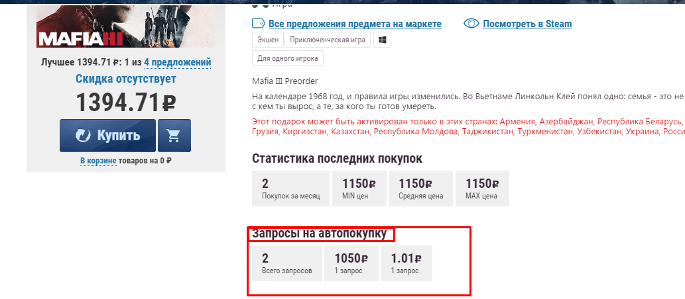685x299 pixels.
Task: Click the Скидка отсутствует label
Action: click(126, 79)
